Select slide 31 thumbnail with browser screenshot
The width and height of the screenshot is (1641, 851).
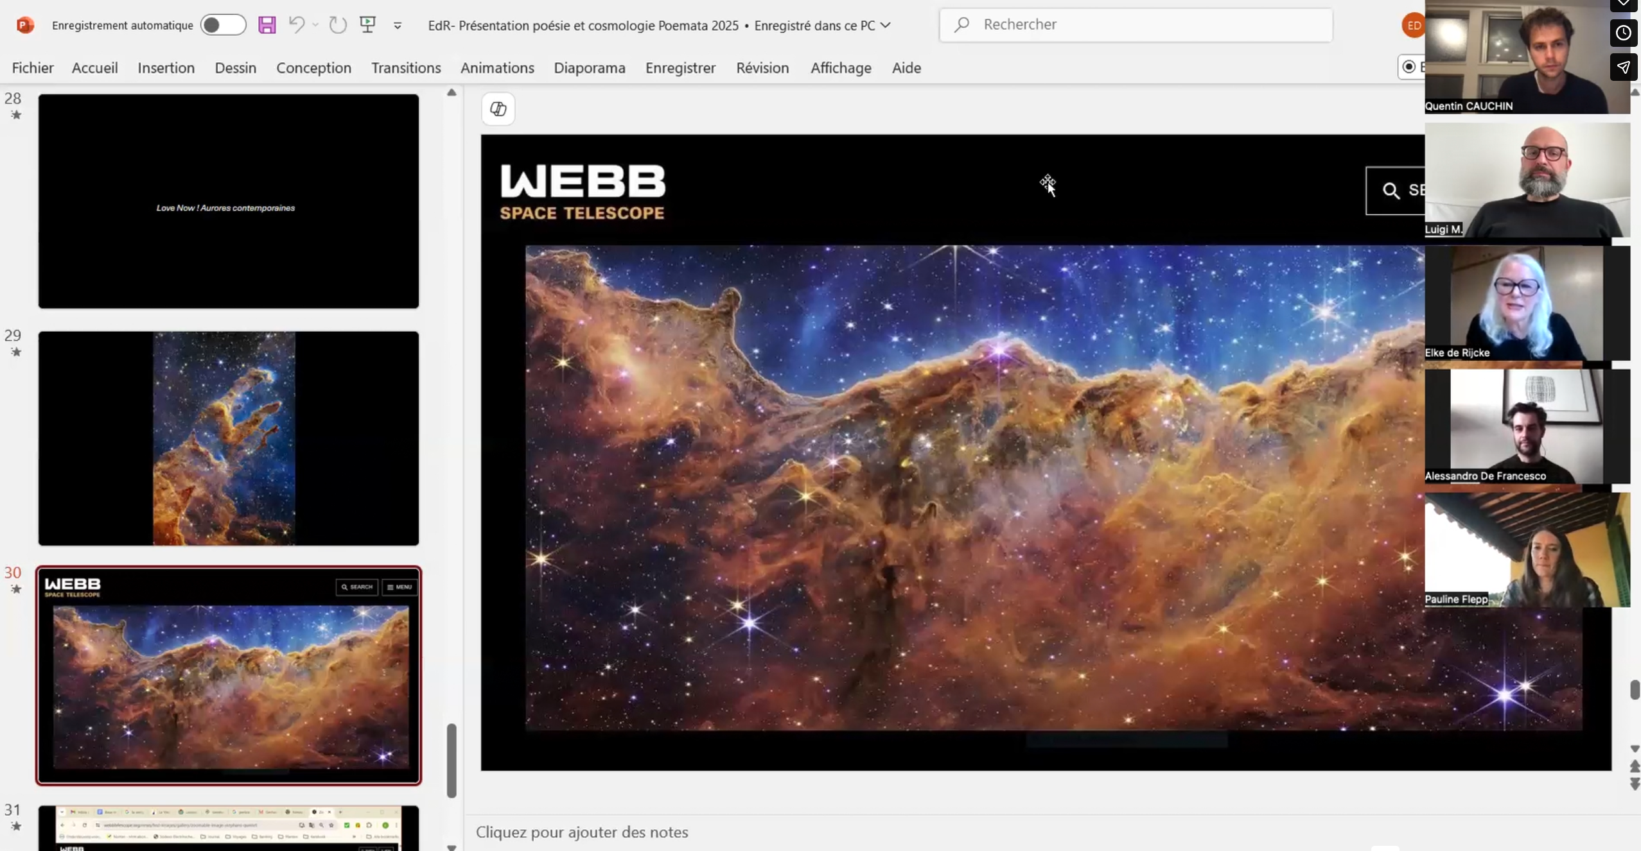229,828
